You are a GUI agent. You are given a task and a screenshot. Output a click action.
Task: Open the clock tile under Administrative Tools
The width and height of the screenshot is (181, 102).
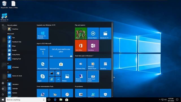click(x=67, y=93)
